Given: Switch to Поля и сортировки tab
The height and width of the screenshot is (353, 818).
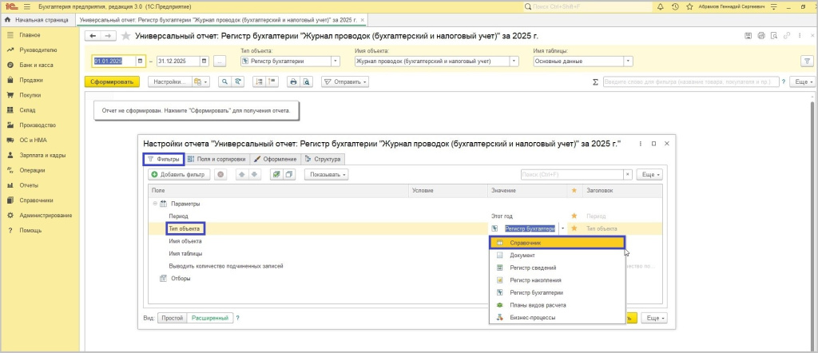Looking at the screenshot, I should click(x=217, y=159).
